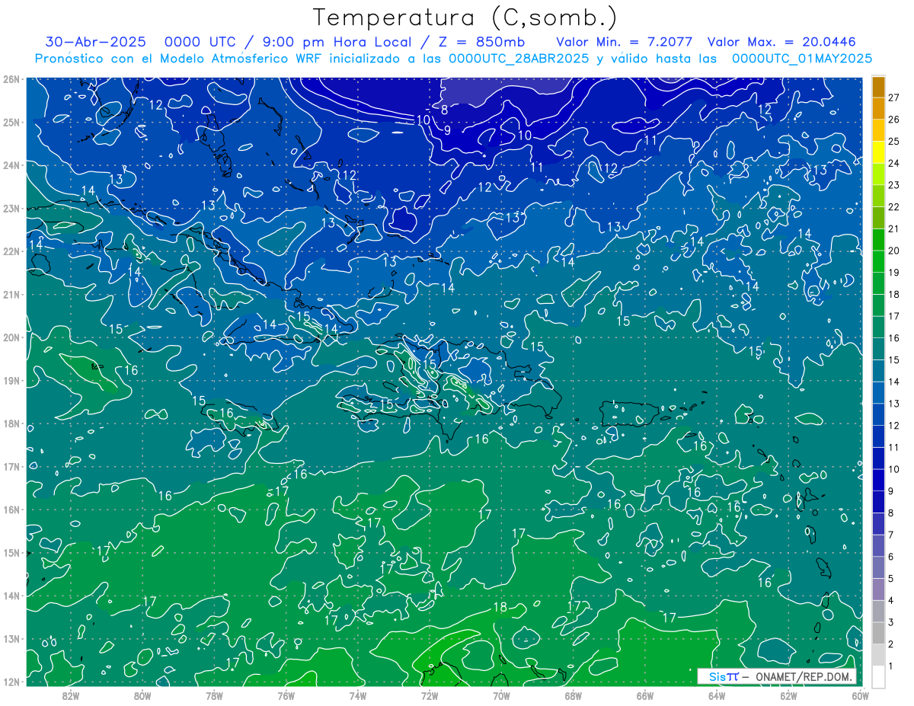Click the '27' color bar scale label
The width and height of the screenshot is (914, 706).
pos(894,97)
